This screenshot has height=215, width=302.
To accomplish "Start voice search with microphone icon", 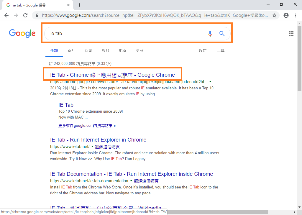I will click(x=210, y=34).
